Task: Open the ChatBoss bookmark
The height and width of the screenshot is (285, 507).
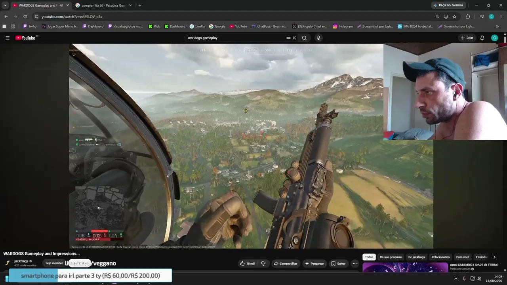Action: click(269, 27)
